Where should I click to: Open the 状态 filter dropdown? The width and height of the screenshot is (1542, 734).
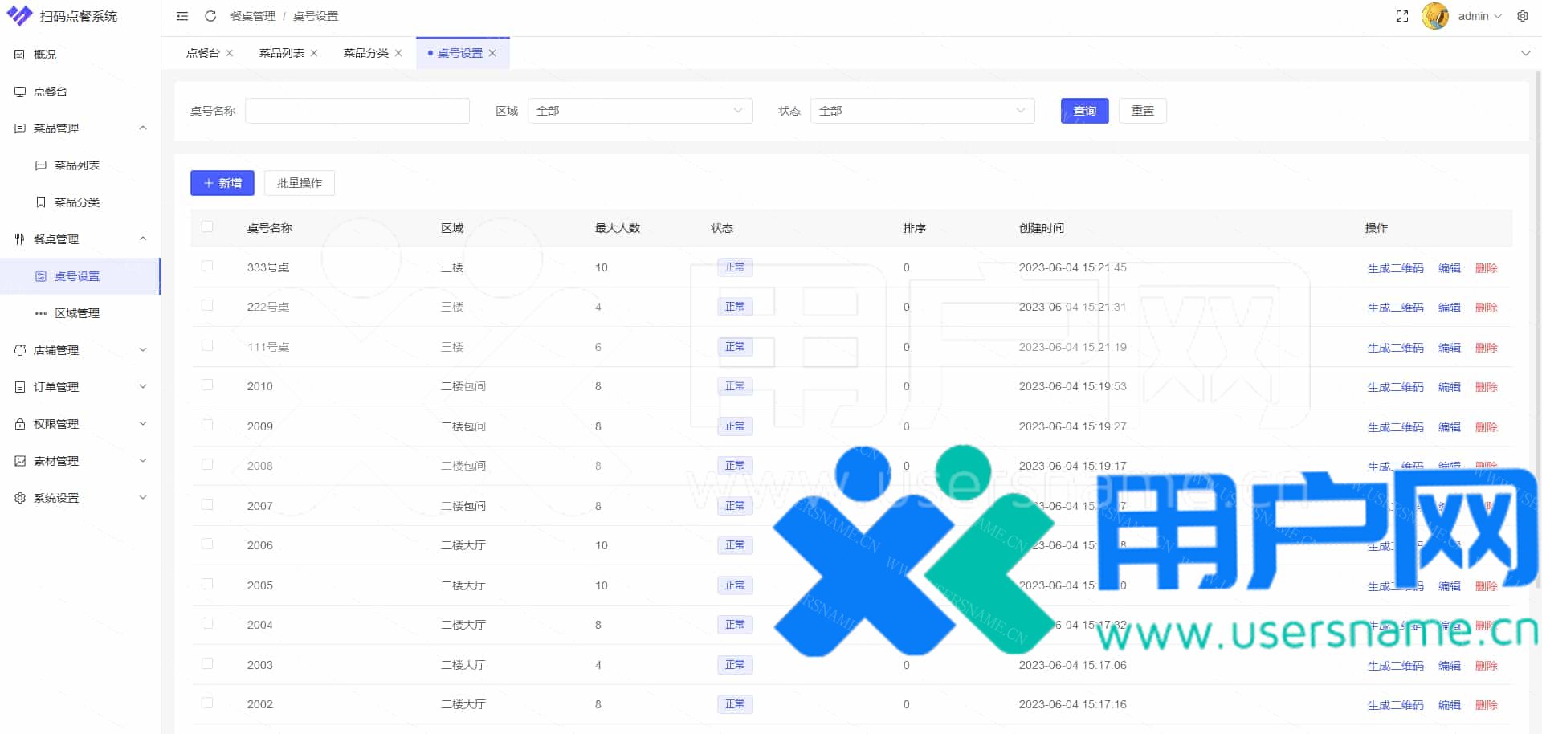point(922,111)
